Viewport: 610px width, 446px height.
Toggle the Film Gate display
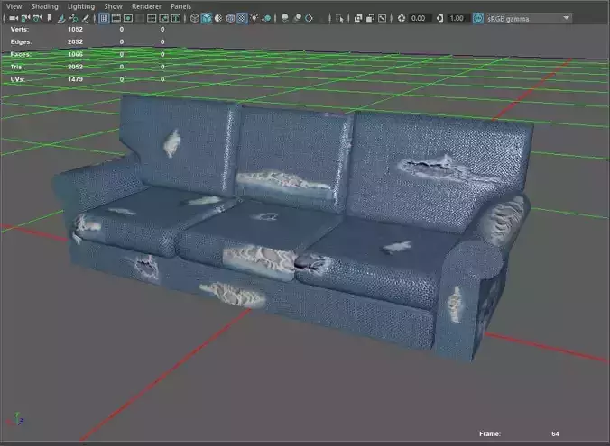click(x=116, y=18)
